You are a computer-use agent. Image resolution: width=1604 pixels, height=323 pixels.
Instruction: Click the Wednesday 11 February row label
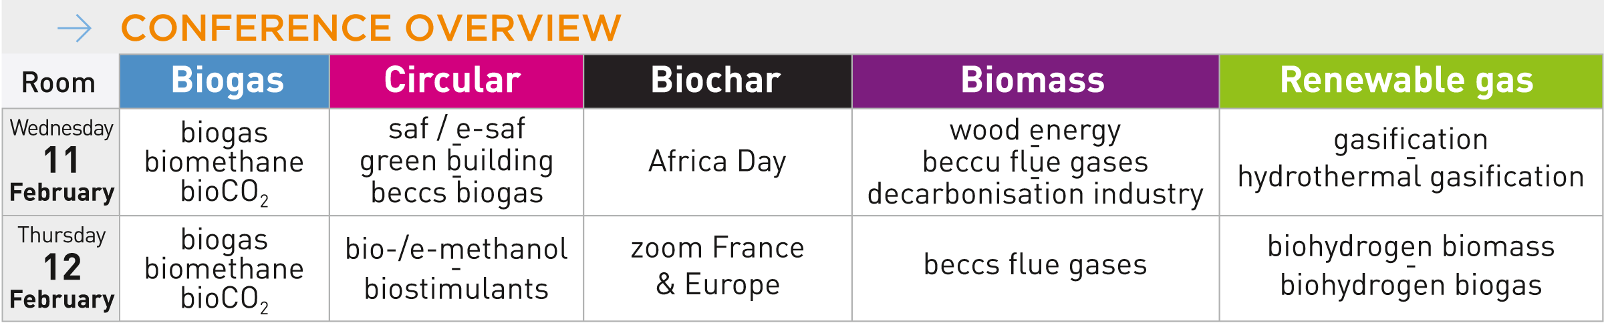pyautogui.click(x=61, y=161)
